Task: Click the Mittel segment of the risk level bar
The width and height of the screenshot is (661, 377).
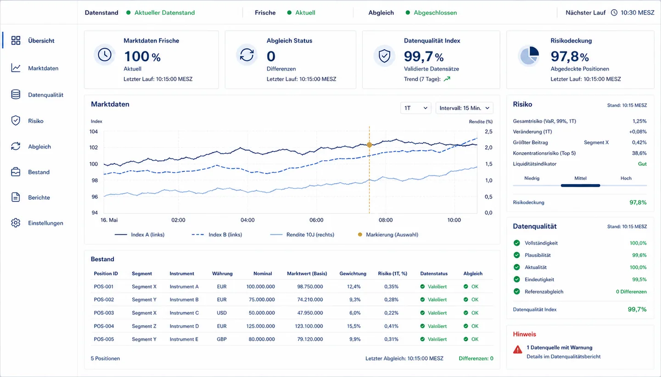Action: (x=580, y=186)
